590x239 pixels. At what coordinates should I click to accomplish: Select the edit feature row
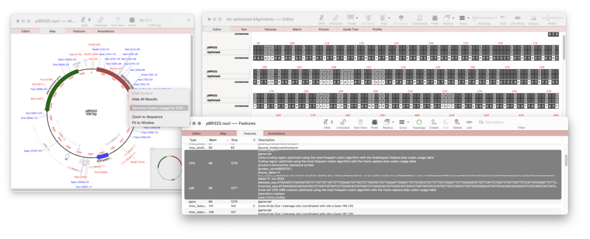point(372,188)
